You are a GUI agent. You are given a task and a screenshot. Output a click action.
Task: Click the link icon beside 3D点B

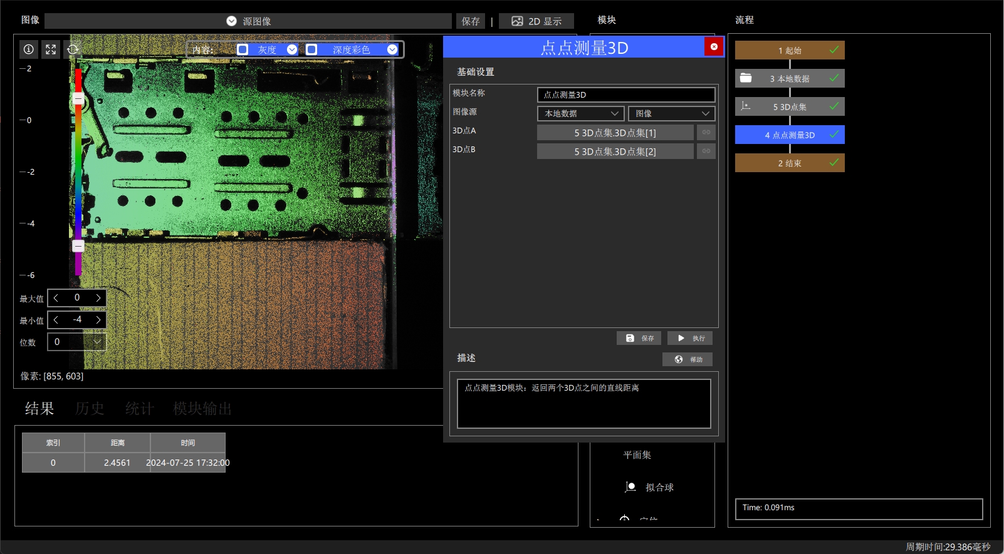(706, 151)
